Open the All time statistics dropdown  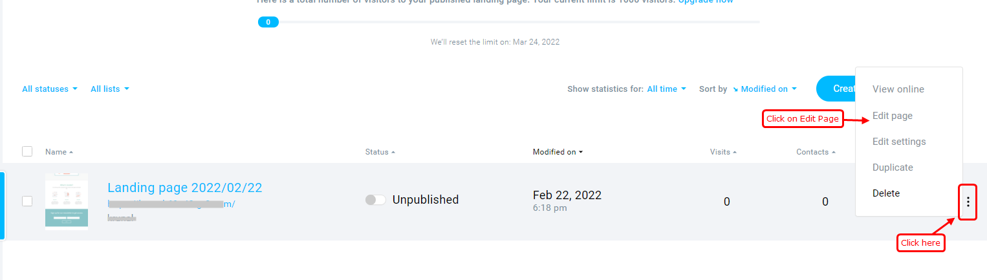pyautogui.click(x=667, y=89)
